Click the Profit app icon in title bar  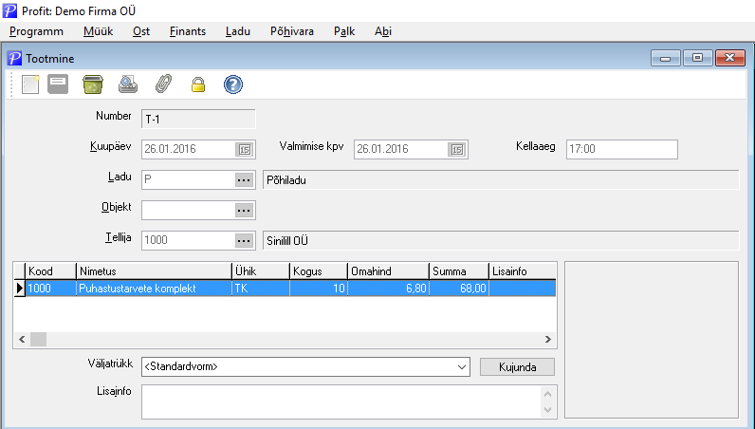9,10
